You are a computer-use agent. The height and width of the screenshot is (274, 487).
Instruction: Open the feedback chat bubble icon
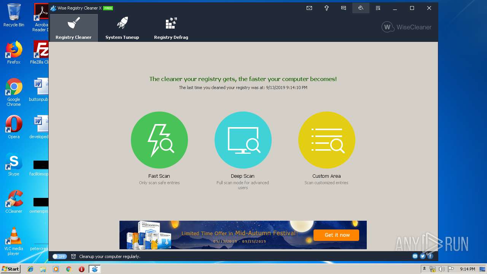pos(344,8)
